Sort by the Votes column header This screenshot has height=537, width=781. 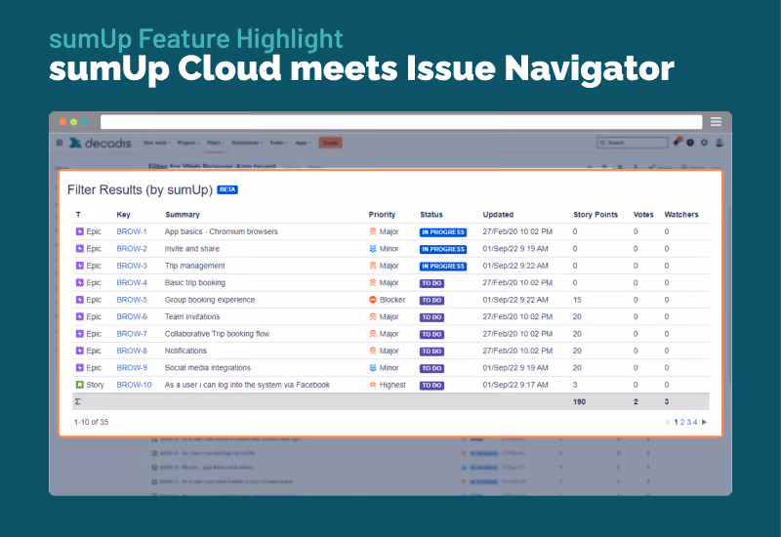(x=643, y=215)
